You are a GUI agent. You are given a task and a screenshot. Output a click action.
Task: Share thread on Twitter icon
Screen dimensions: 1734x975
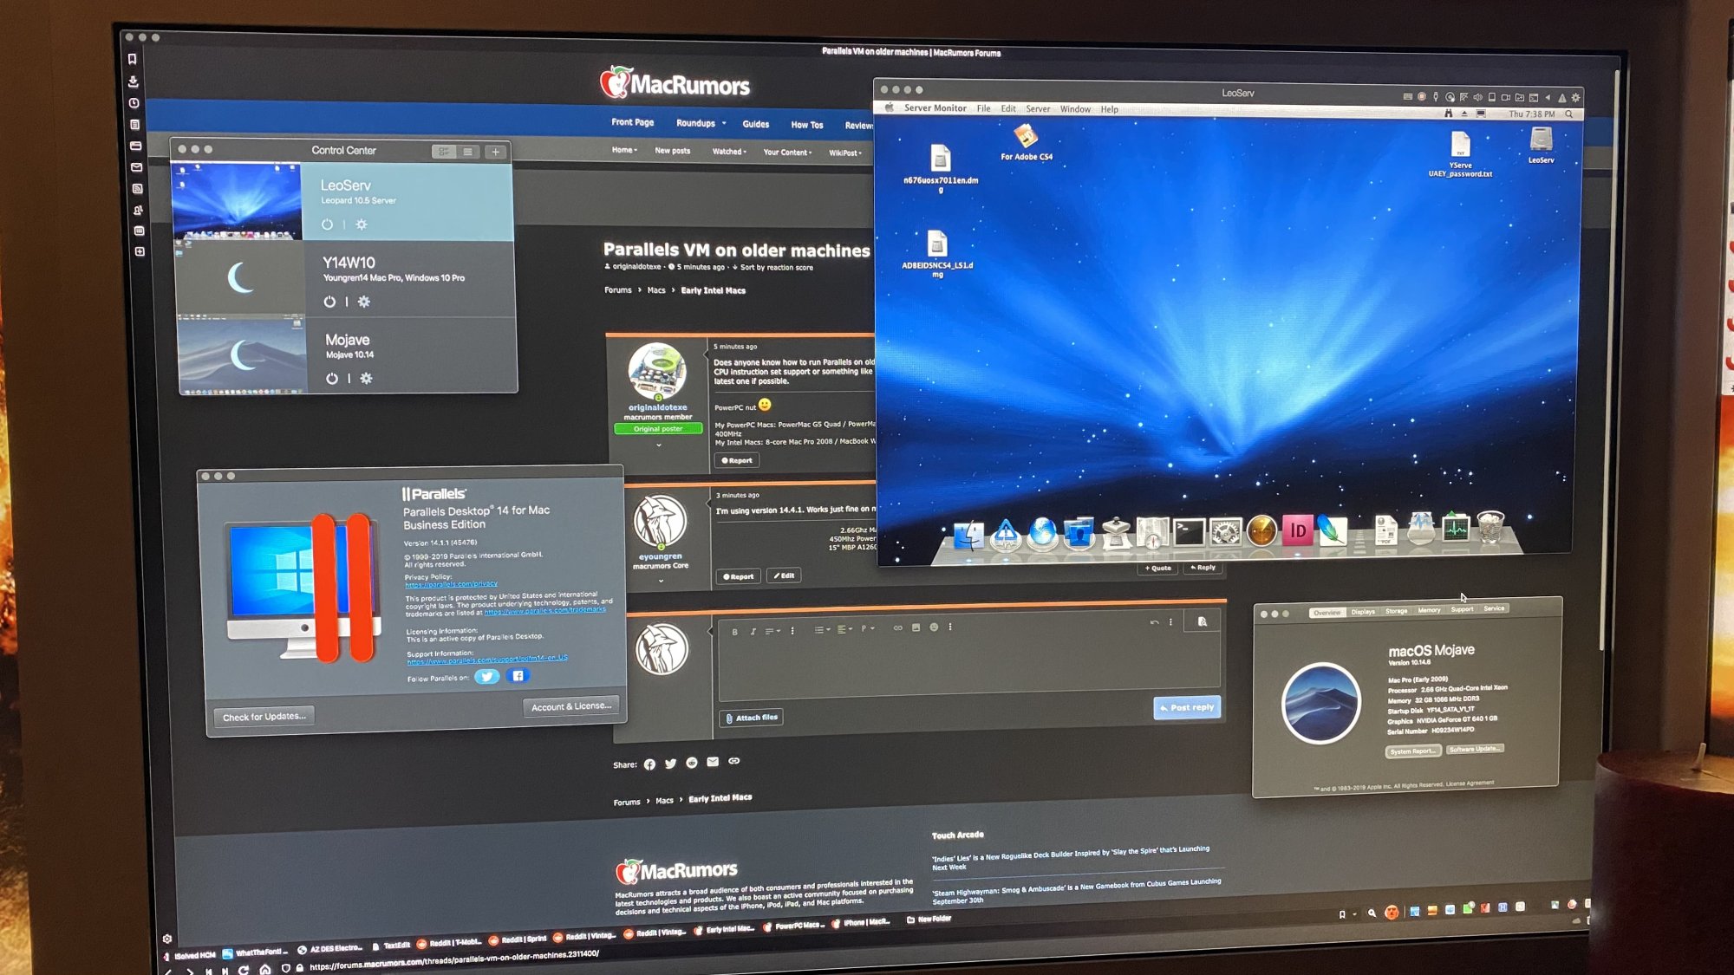coord(670,764)
